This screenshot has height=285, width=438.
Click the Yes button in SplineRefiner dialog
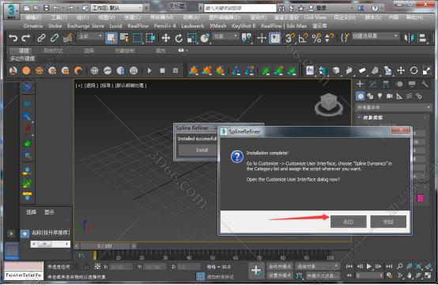click(x=349, y=222)
